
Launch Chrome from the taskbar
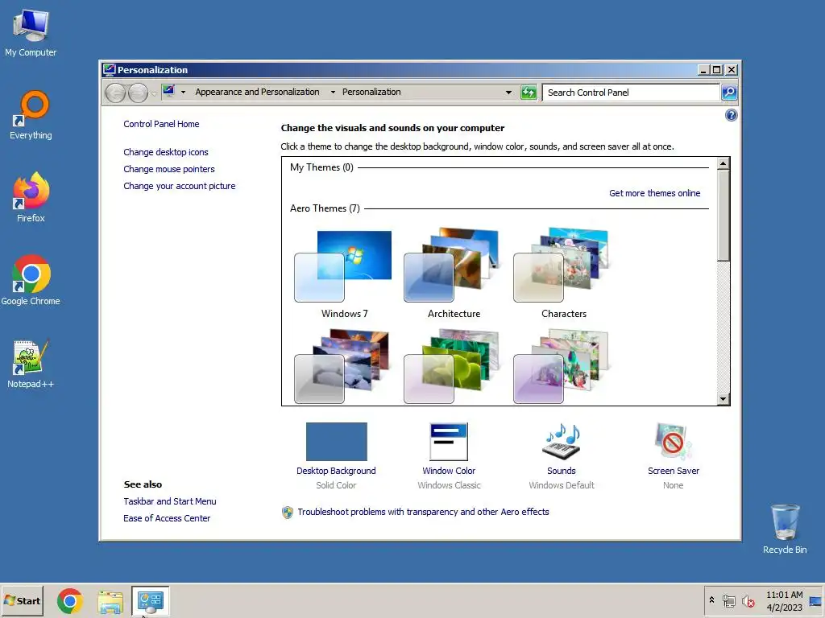pyautogui.click(x=69, y=601)
